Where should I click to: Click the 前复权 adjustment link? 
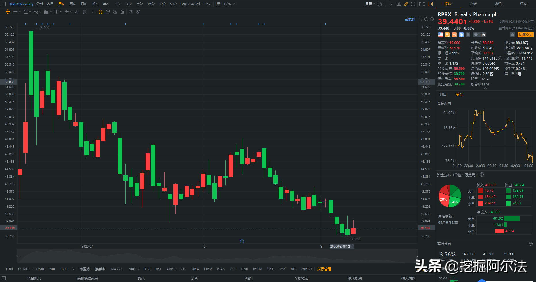coord(410,19)
